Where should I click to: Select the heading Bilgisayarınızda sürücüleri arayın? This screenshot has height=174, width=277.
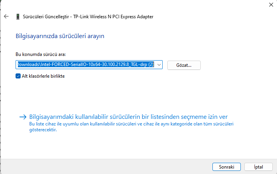(x=60, y=36)
